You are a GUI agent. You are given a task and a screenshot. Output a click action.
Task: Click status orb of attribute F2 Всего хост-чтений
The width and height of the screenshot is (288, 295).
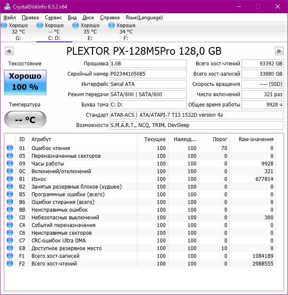click(x=10, y=264)
